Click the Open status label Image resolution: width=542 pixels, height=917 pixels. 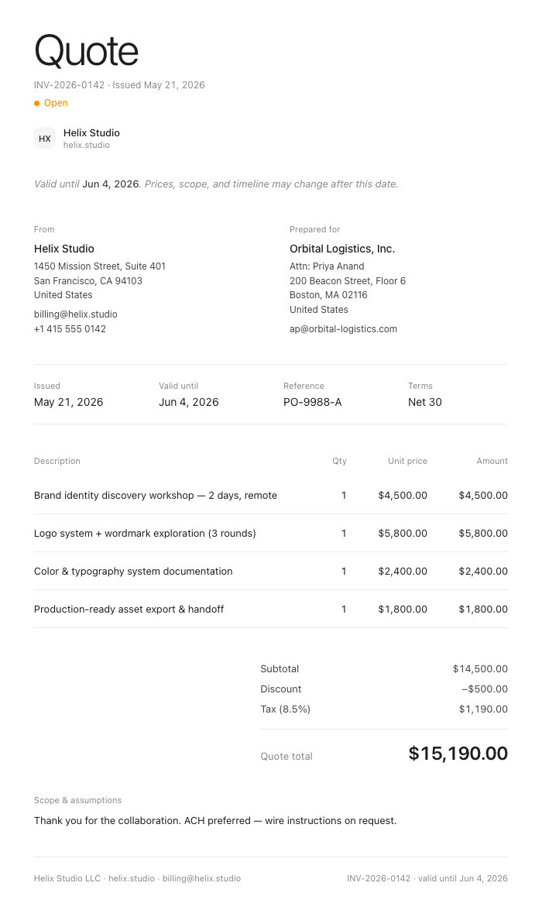pyautogui.click(x=56, y=103)
